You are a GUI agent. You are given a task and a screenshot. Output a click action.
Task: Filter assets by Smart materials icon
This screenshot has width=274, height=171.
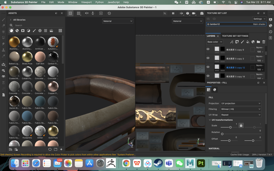coord(17,30)
